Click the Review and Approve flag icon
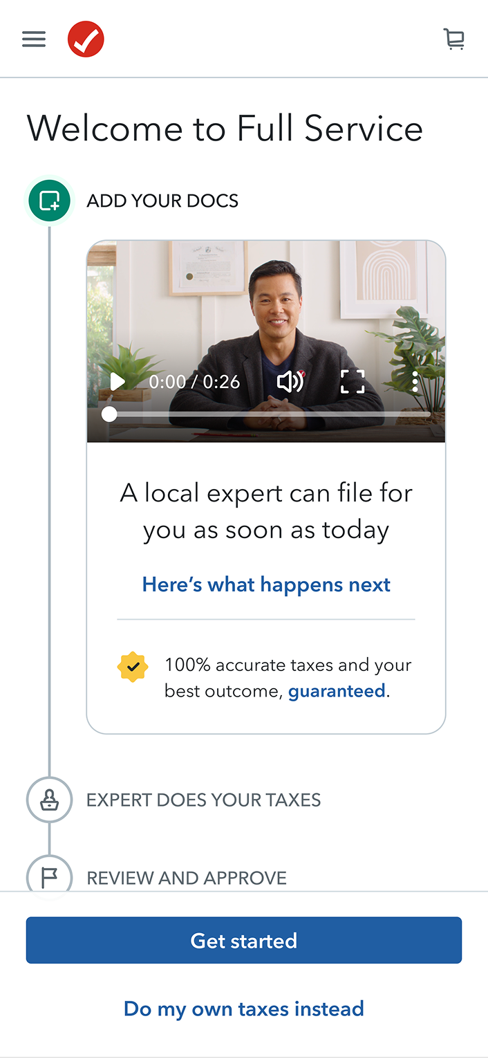488x1059 pixels. [x=49, y=876]
